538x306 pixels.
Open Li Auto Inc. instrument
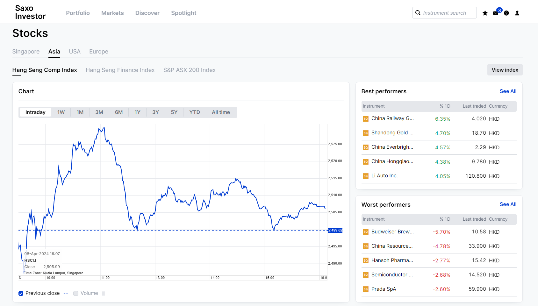pos(384,176)
